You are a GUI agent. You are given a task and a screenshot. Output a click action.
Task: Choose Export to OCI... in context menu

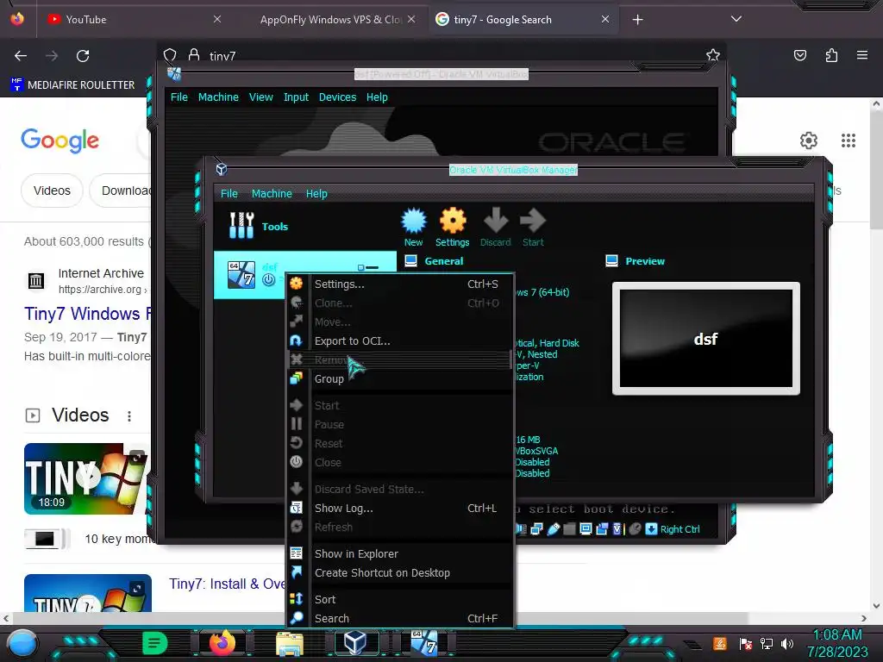pyautogui.click(x=400, y=341)
